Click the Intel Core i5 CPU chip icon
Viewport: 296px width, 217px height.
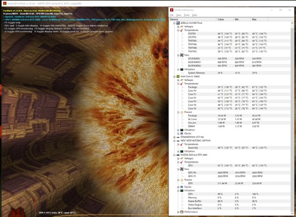pyautogui.click(x=178, y=76)
